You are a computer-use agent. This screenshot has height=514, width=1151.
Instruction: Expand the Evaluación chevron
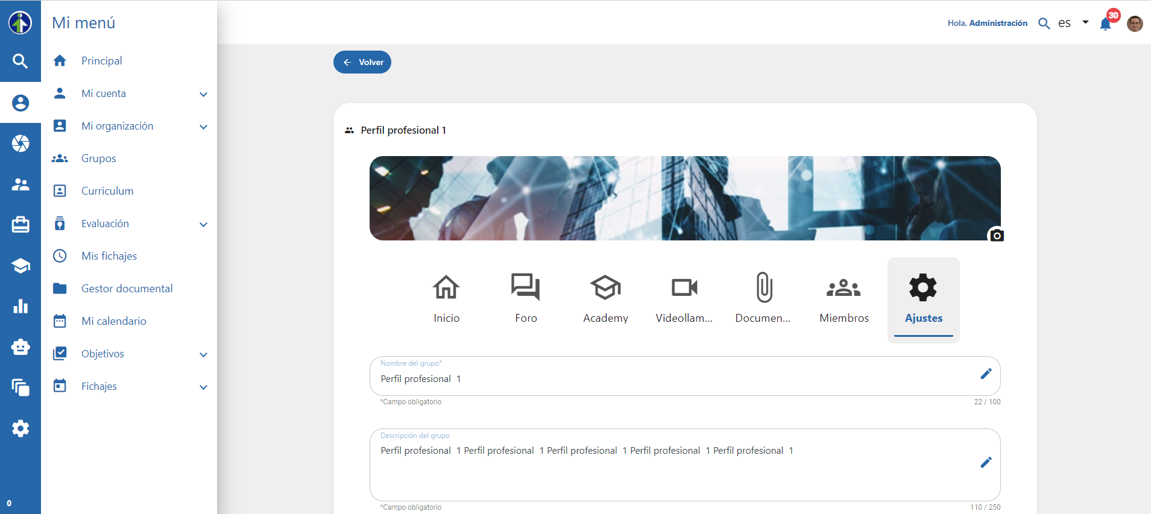click(x=203, y=224)
